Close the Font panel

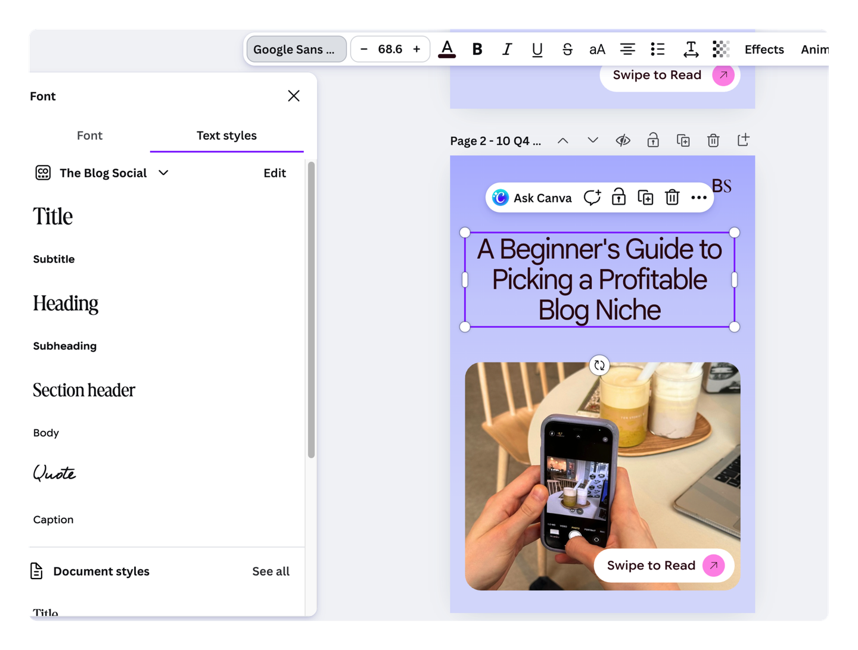(x=294, y=96)
